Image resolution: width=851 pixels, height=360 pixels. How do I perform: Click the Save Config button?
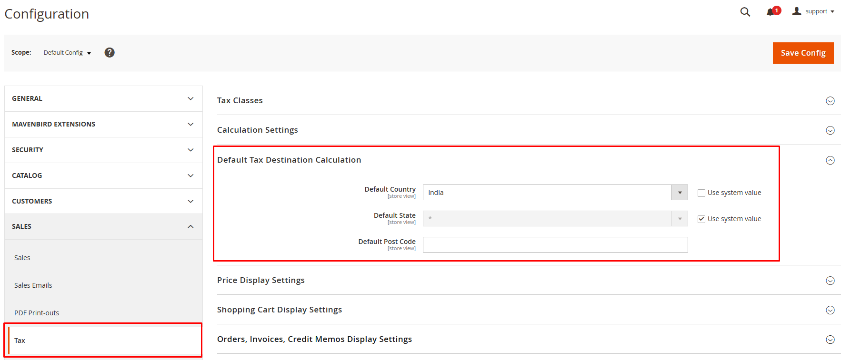[x=803, y=53]
